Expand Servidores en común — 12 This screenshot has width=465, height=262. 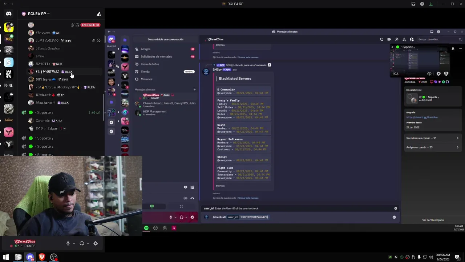tap(432, 138)
